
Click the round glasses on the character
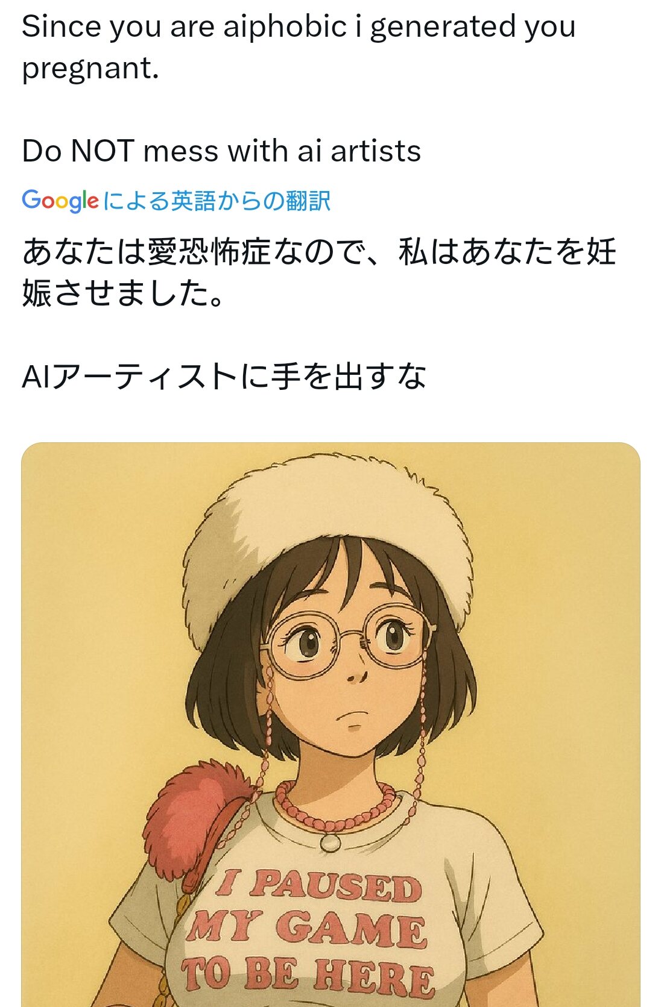[349, 641]
